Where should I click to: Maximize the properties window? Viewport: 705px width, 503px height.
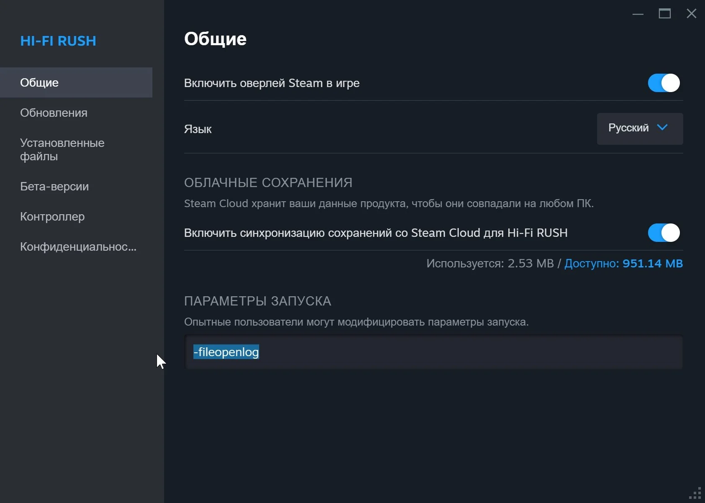coord(664,14)
